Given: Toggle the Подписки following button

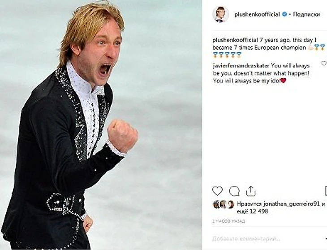Looking at the screenshot, I should 306,14.
